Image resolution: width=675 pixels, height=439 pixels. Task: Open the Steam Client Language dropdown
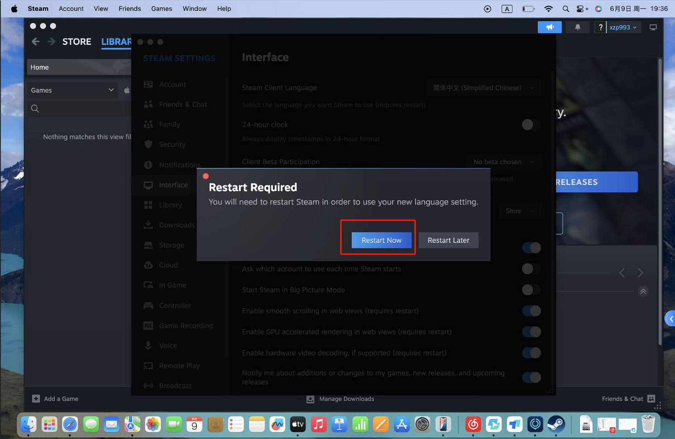(484, 88)
